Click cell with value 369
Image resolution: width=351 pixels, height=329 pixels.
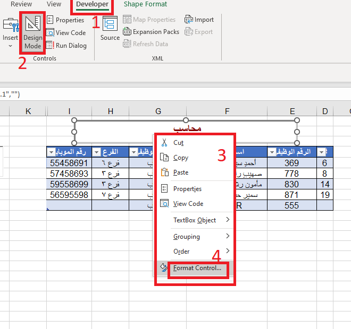(292, 163)
